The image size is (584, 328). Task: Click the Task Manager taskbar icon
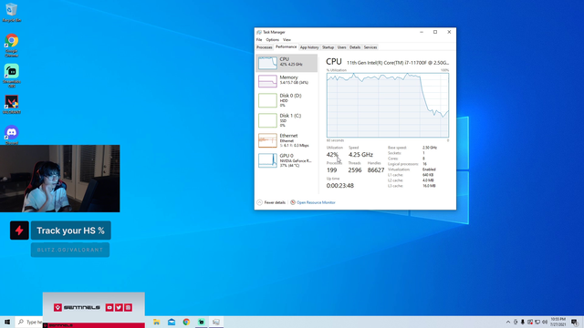[216, 322]
